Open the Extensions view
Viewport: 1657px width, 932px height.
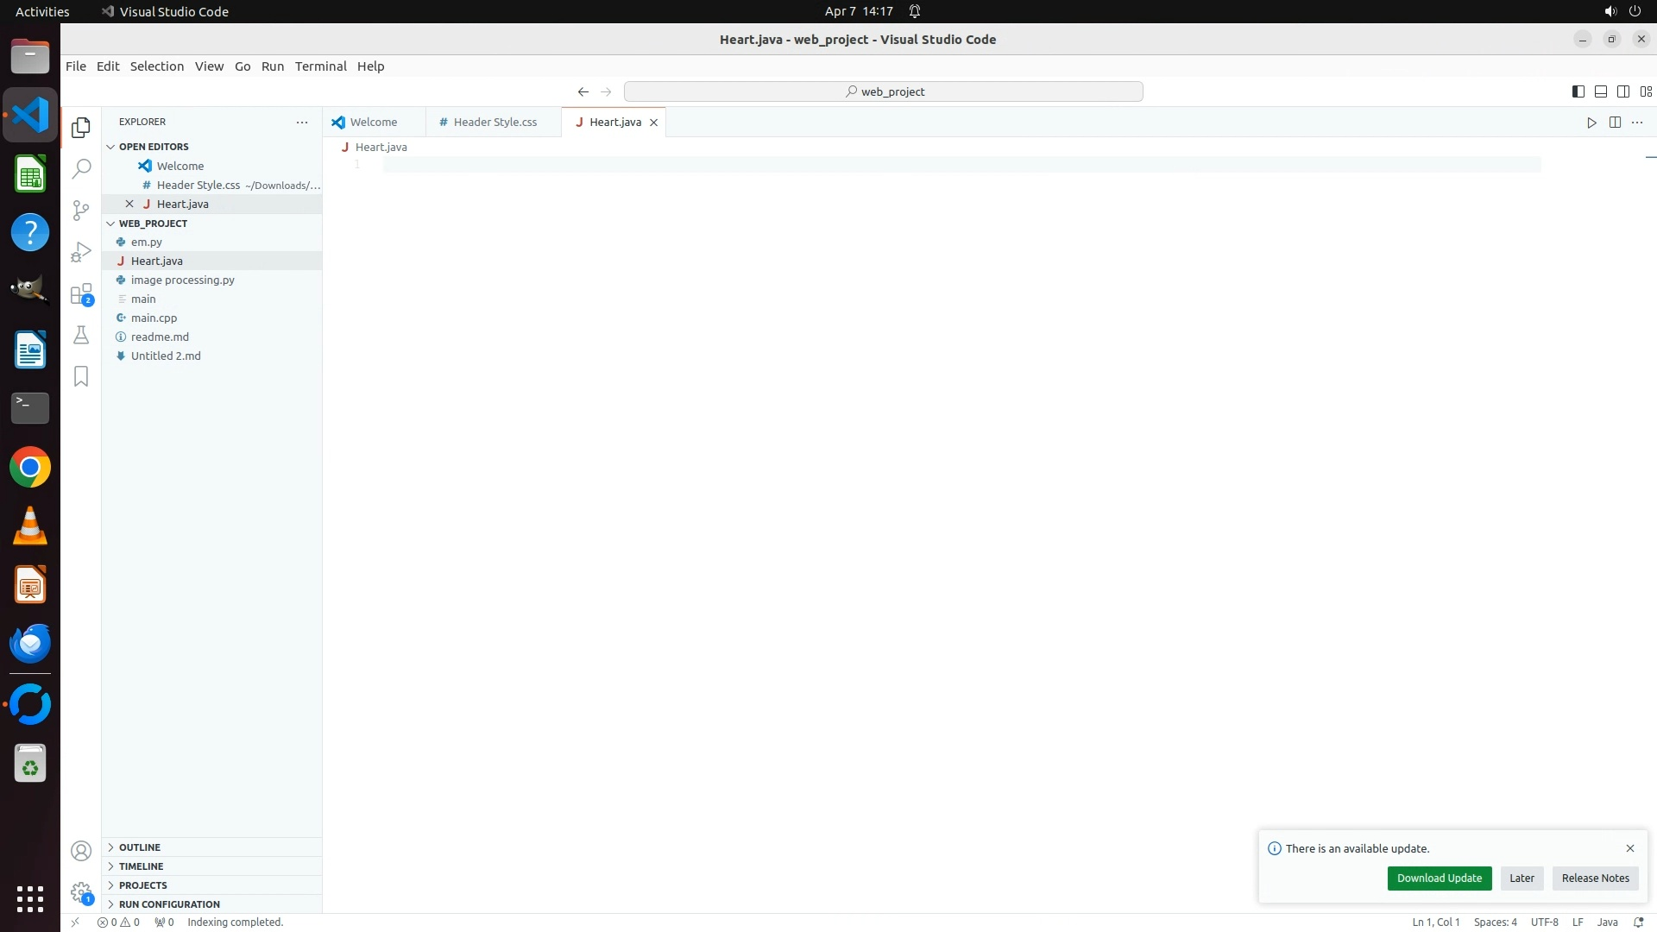coord(81,294)
